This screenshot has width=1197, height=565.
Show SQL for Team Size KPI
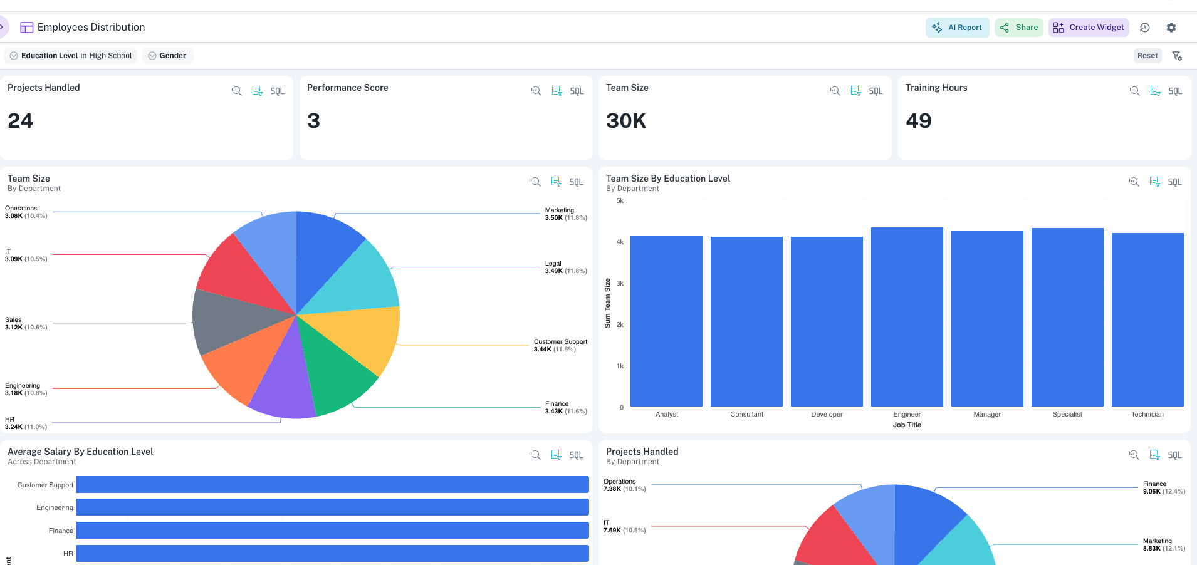pos(876,91)
